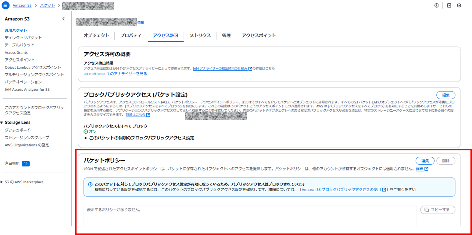This screenshot has width=472, height=235.
Task: Click 削除 in バケットポリシー section
Action: click(446, 161)
